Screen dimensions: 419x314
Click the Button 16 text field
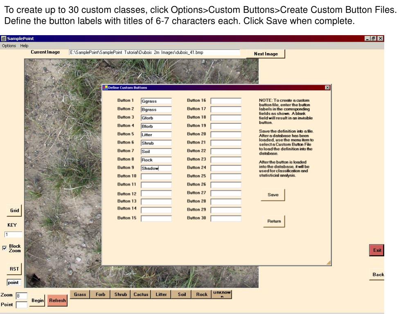(225, 101)
